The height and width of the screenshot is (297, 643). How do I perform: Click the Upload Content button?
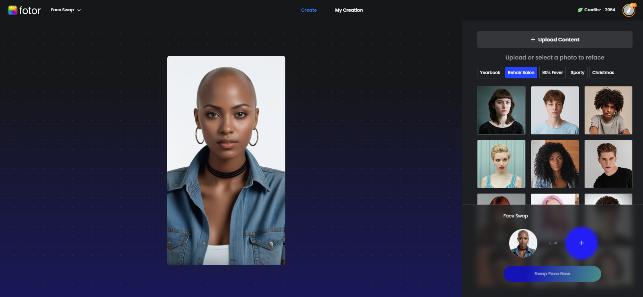click(555, 39)
